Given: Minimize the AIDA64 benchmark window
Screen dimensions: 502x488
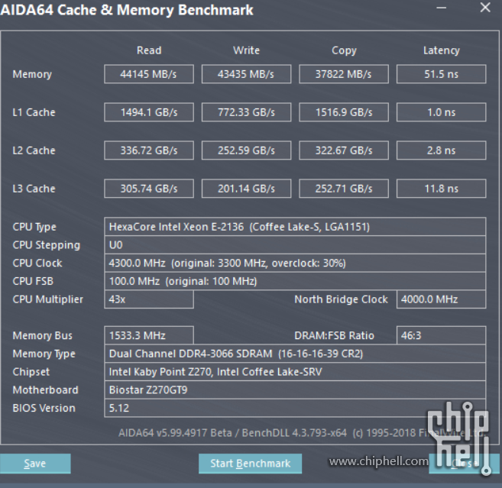Looking at the screenshot, I should 442,8.
